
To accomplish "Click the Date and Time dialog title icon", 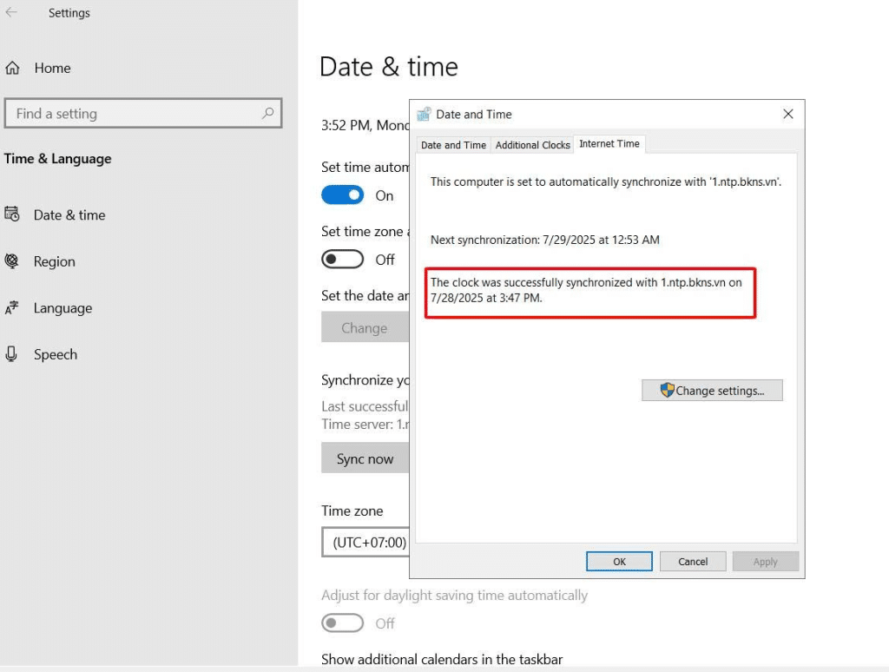I will (424, 115).
